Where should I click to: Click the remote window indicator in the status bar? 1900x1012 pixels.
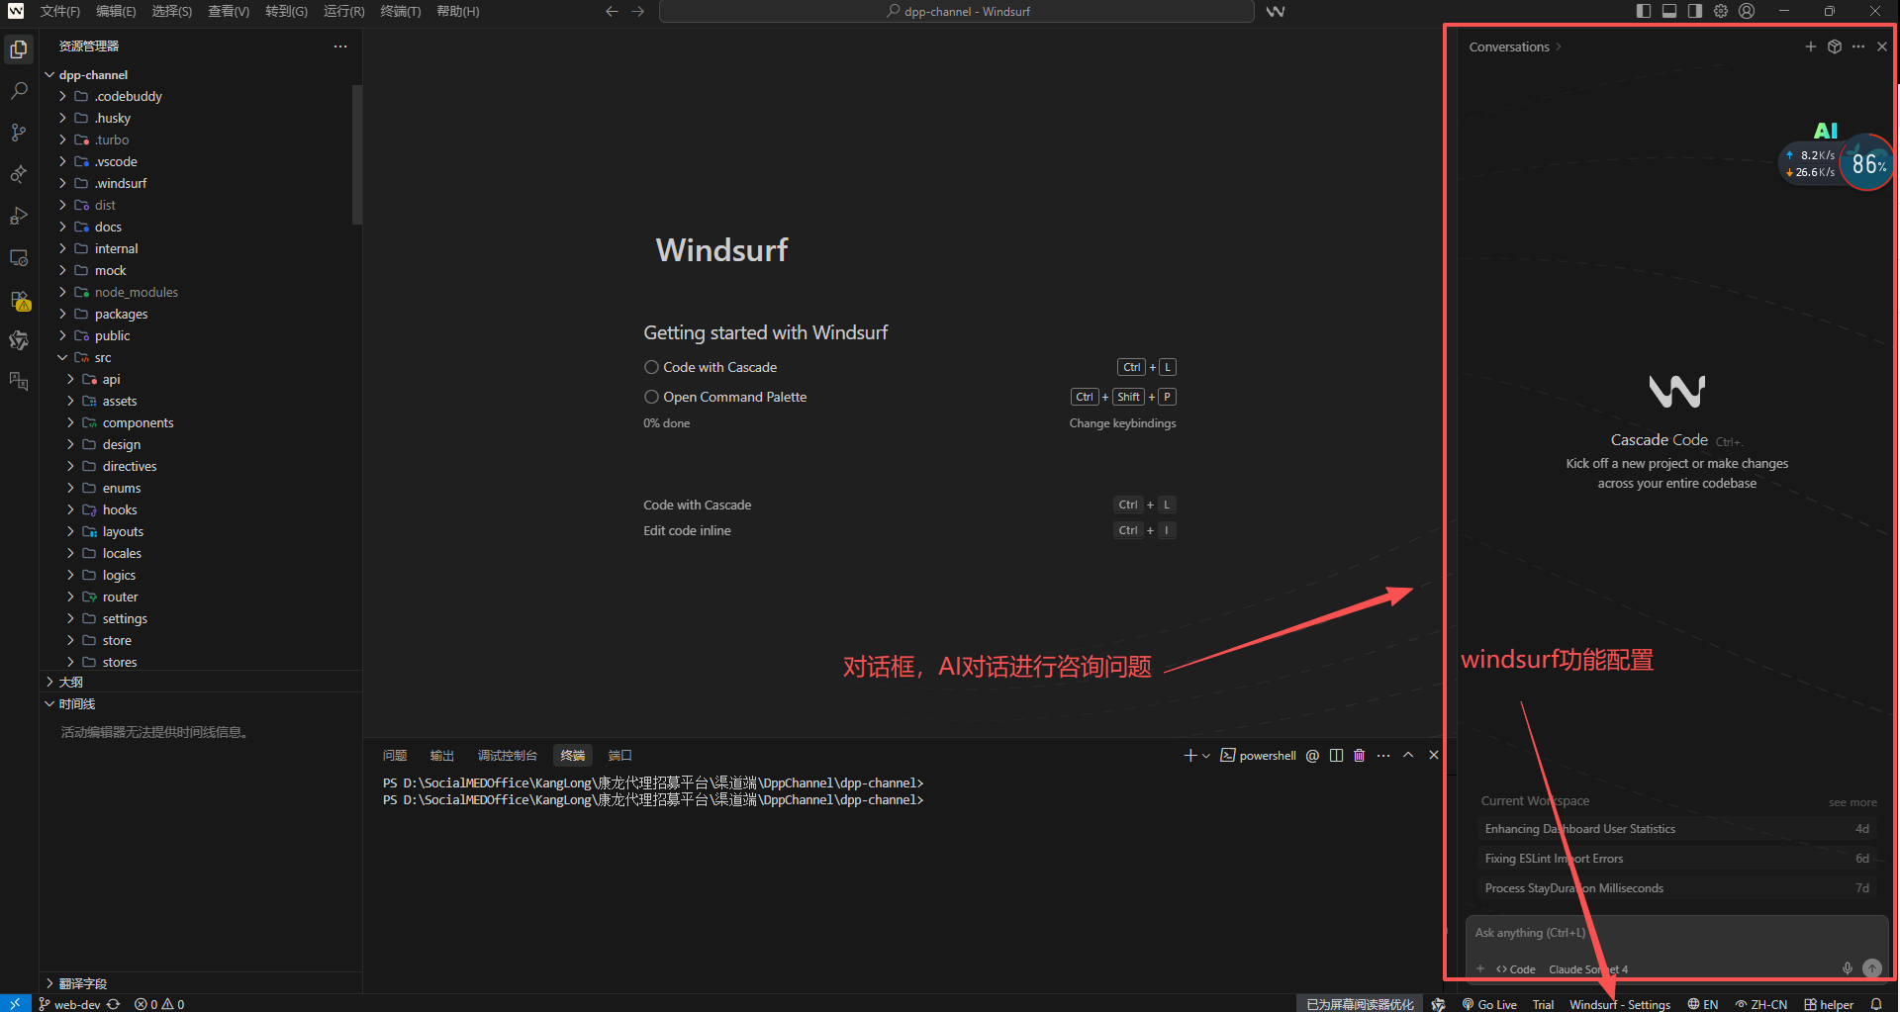pos(15,1003)
